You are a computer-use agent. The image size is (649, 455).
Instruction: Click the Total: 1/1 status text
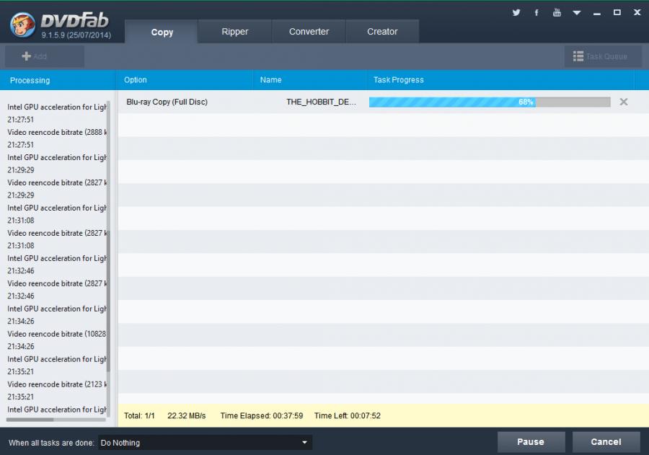[x=139, y=415]
